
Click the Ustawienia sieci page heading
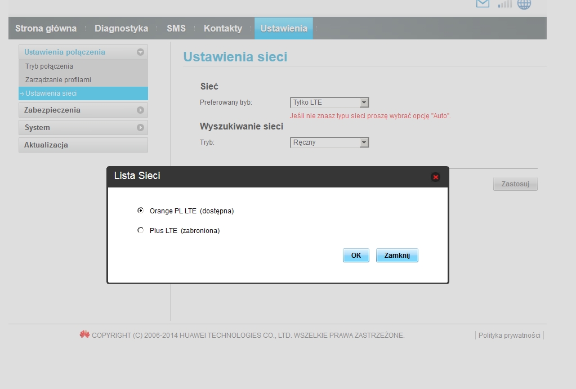coord(235,57)
